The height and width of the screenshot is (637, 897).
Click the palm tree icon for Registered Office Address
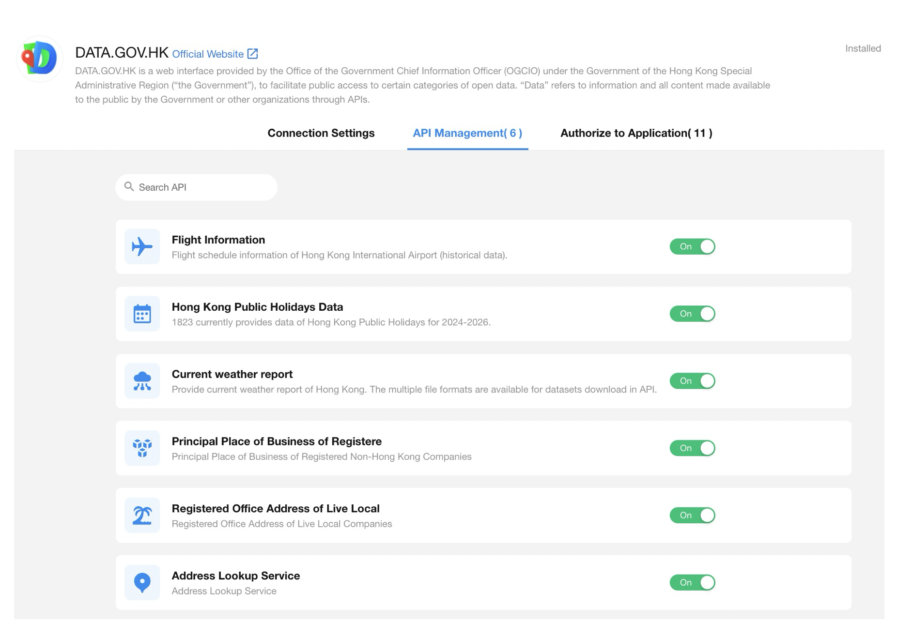[142, 516]
